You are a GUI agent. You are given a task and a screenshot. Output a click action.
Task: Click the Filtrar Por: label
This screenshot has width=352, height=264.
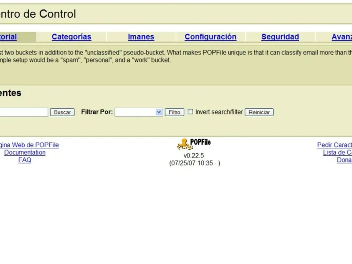tap(97, 112)
